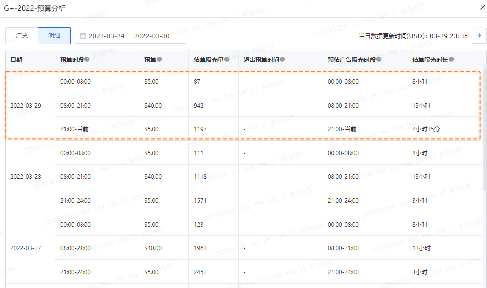Viewport: 487px width, 288px height.
Task: Select the 2022-03-29 date cell
Action: 26,106
